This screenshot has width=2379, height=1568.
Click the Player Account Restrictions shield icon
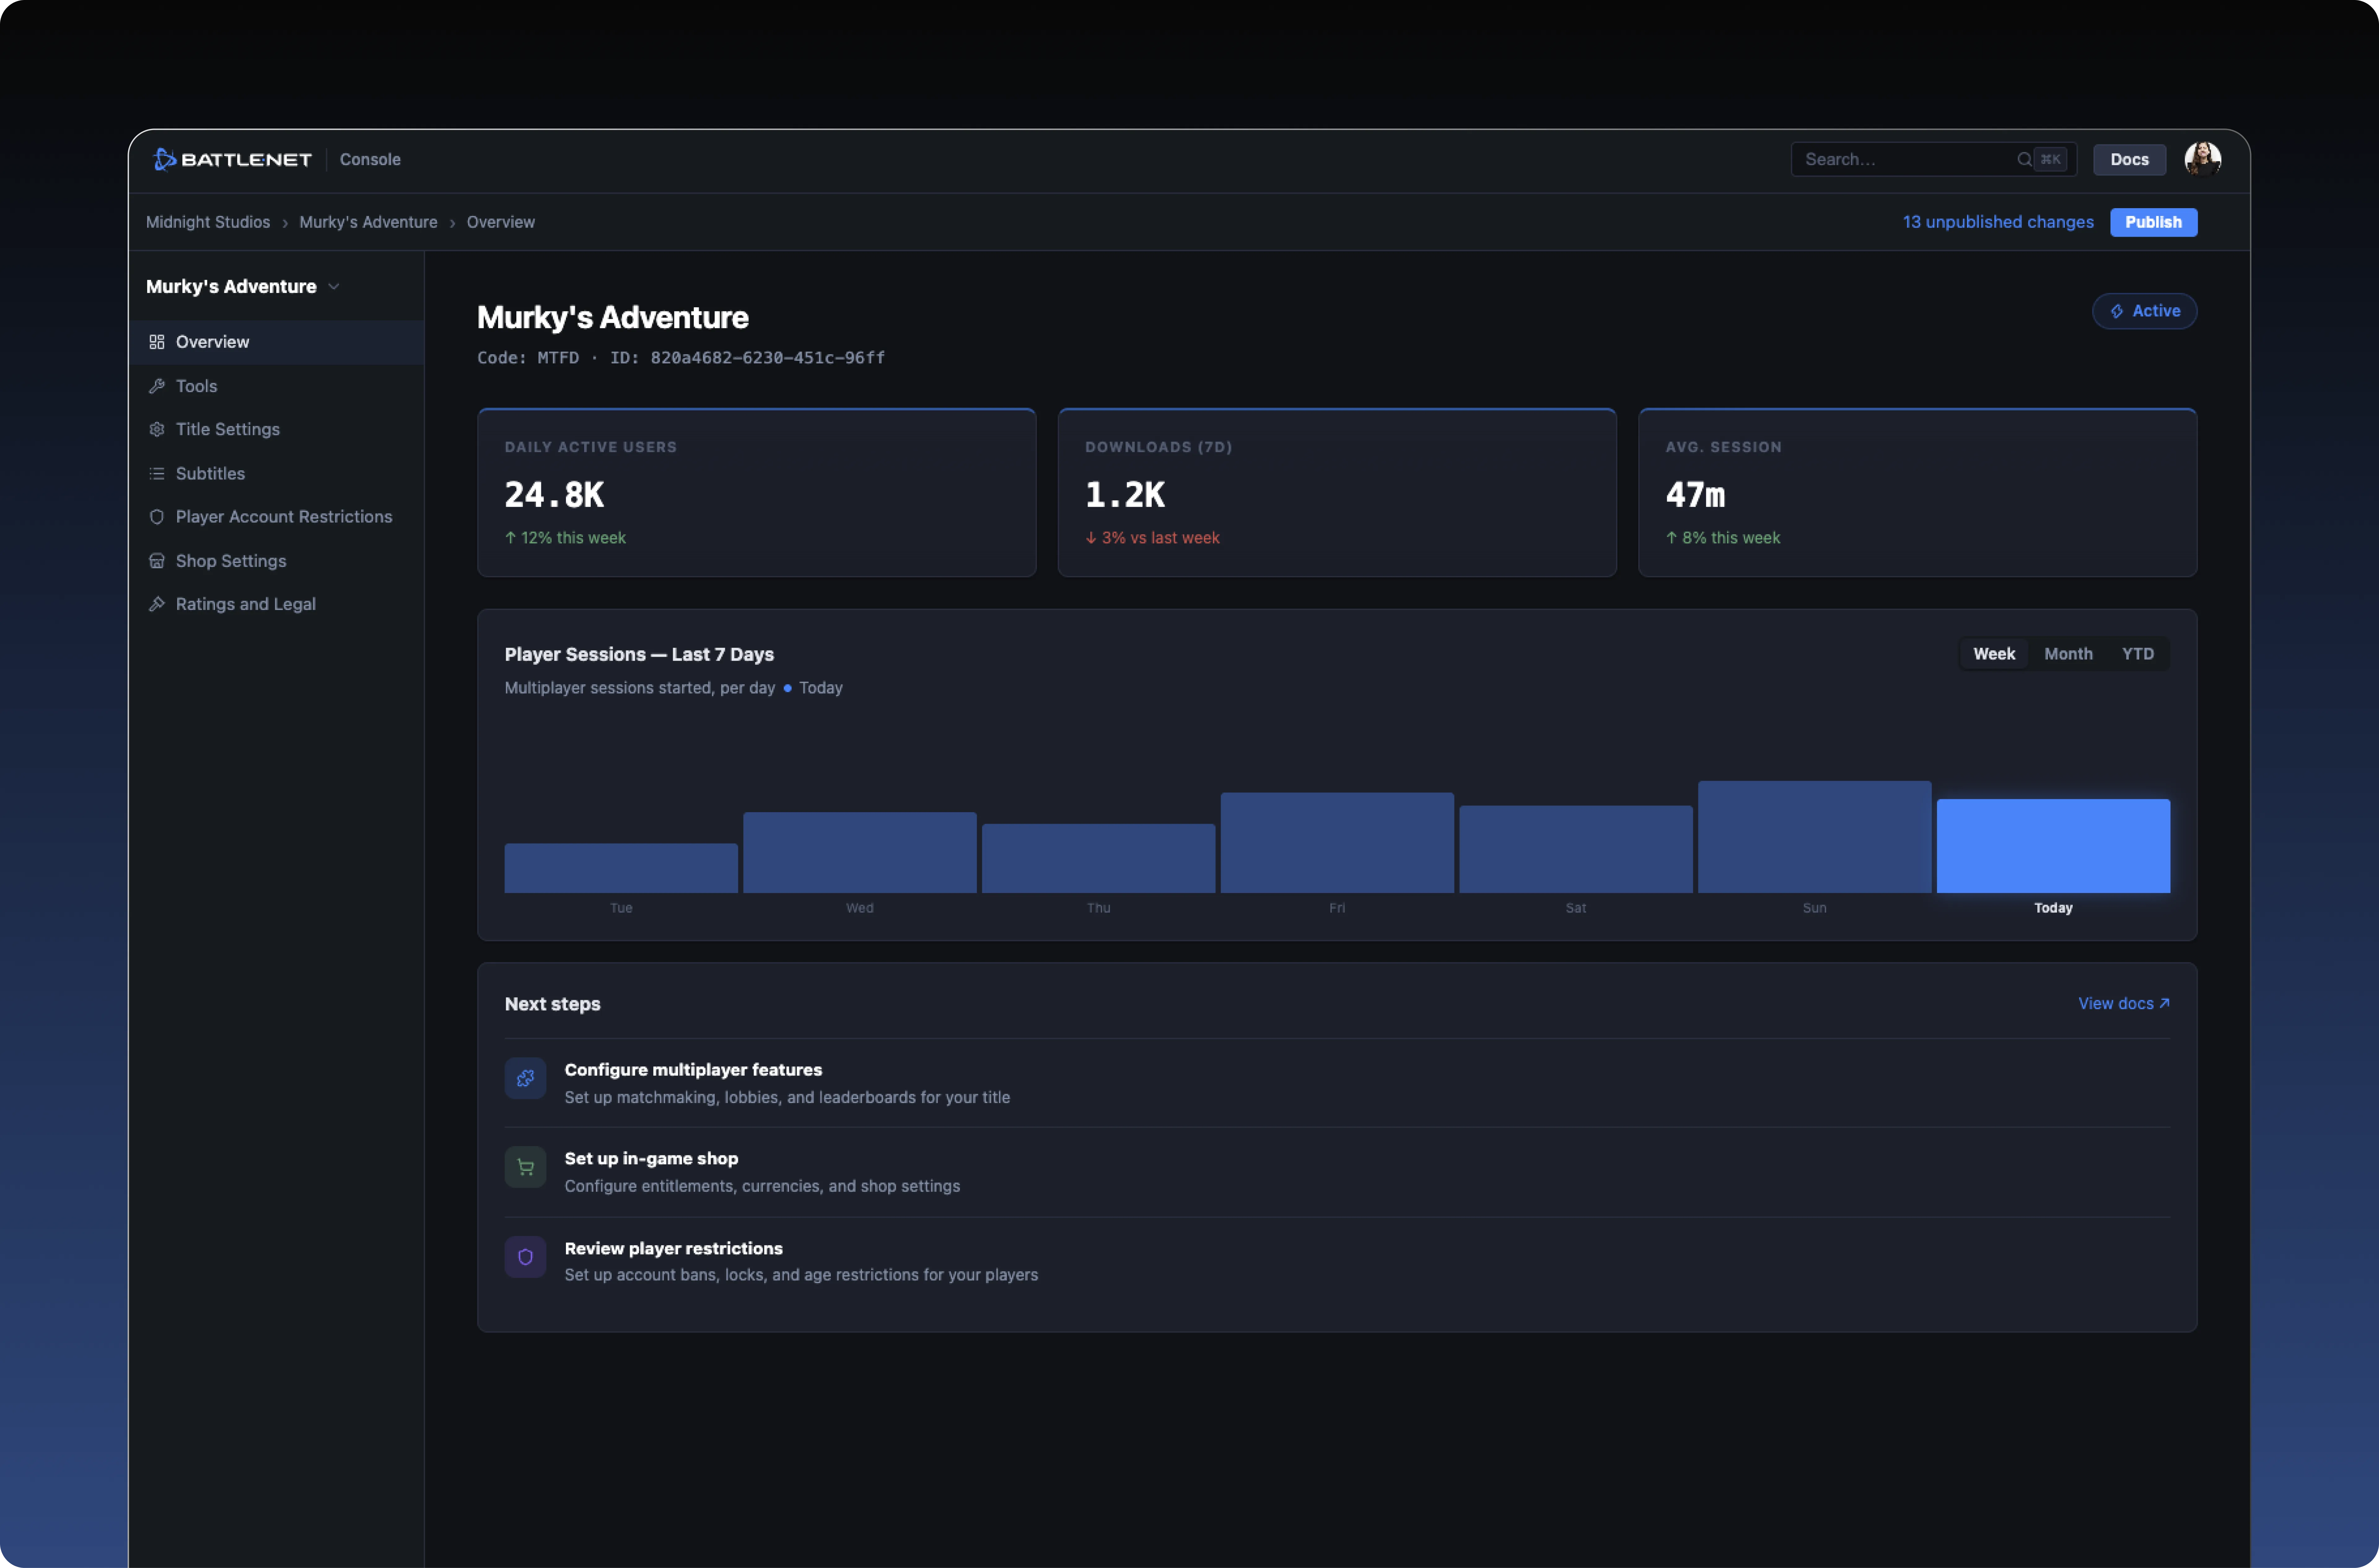click(157, 517)
